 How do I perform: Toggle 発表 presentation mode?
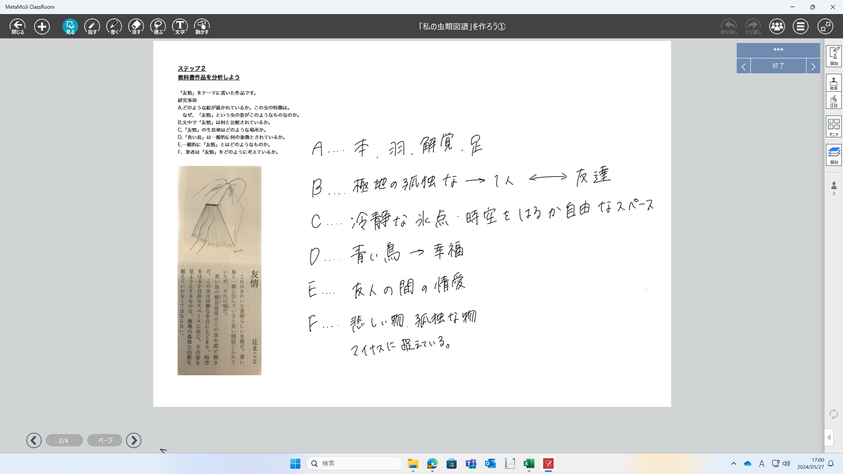pyautogui.click(x=833, y=83)
